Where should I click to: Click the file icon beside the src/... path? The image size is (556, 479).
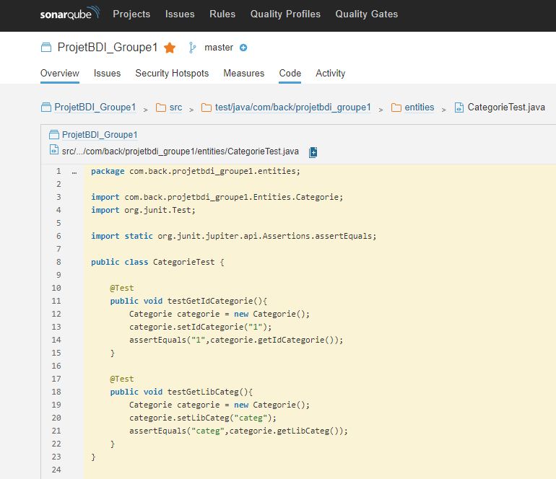[x=54, y=150]
